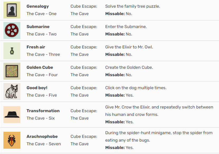Select the Submarine achievement title
Screen dimensions: 219x154
click(x=38, y=26)
